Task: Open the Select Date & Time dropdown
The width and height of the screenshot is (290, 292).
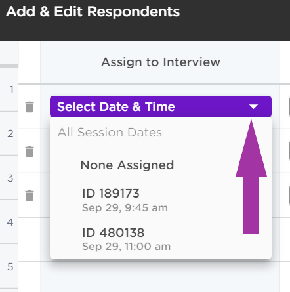Action: (161, 106)
